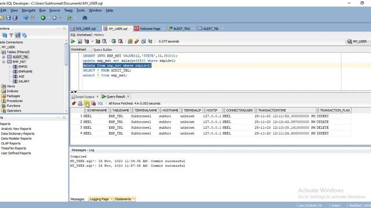Click the Refresh icon in Connections panel
Viewport: 371px width, 208px height.
click(x=5, y=35)
